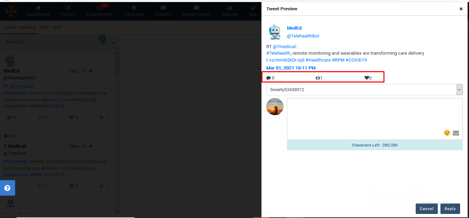Viewport: 469px width, 218px height.
Task: Open the RSS tab
Action: (57, 28)
